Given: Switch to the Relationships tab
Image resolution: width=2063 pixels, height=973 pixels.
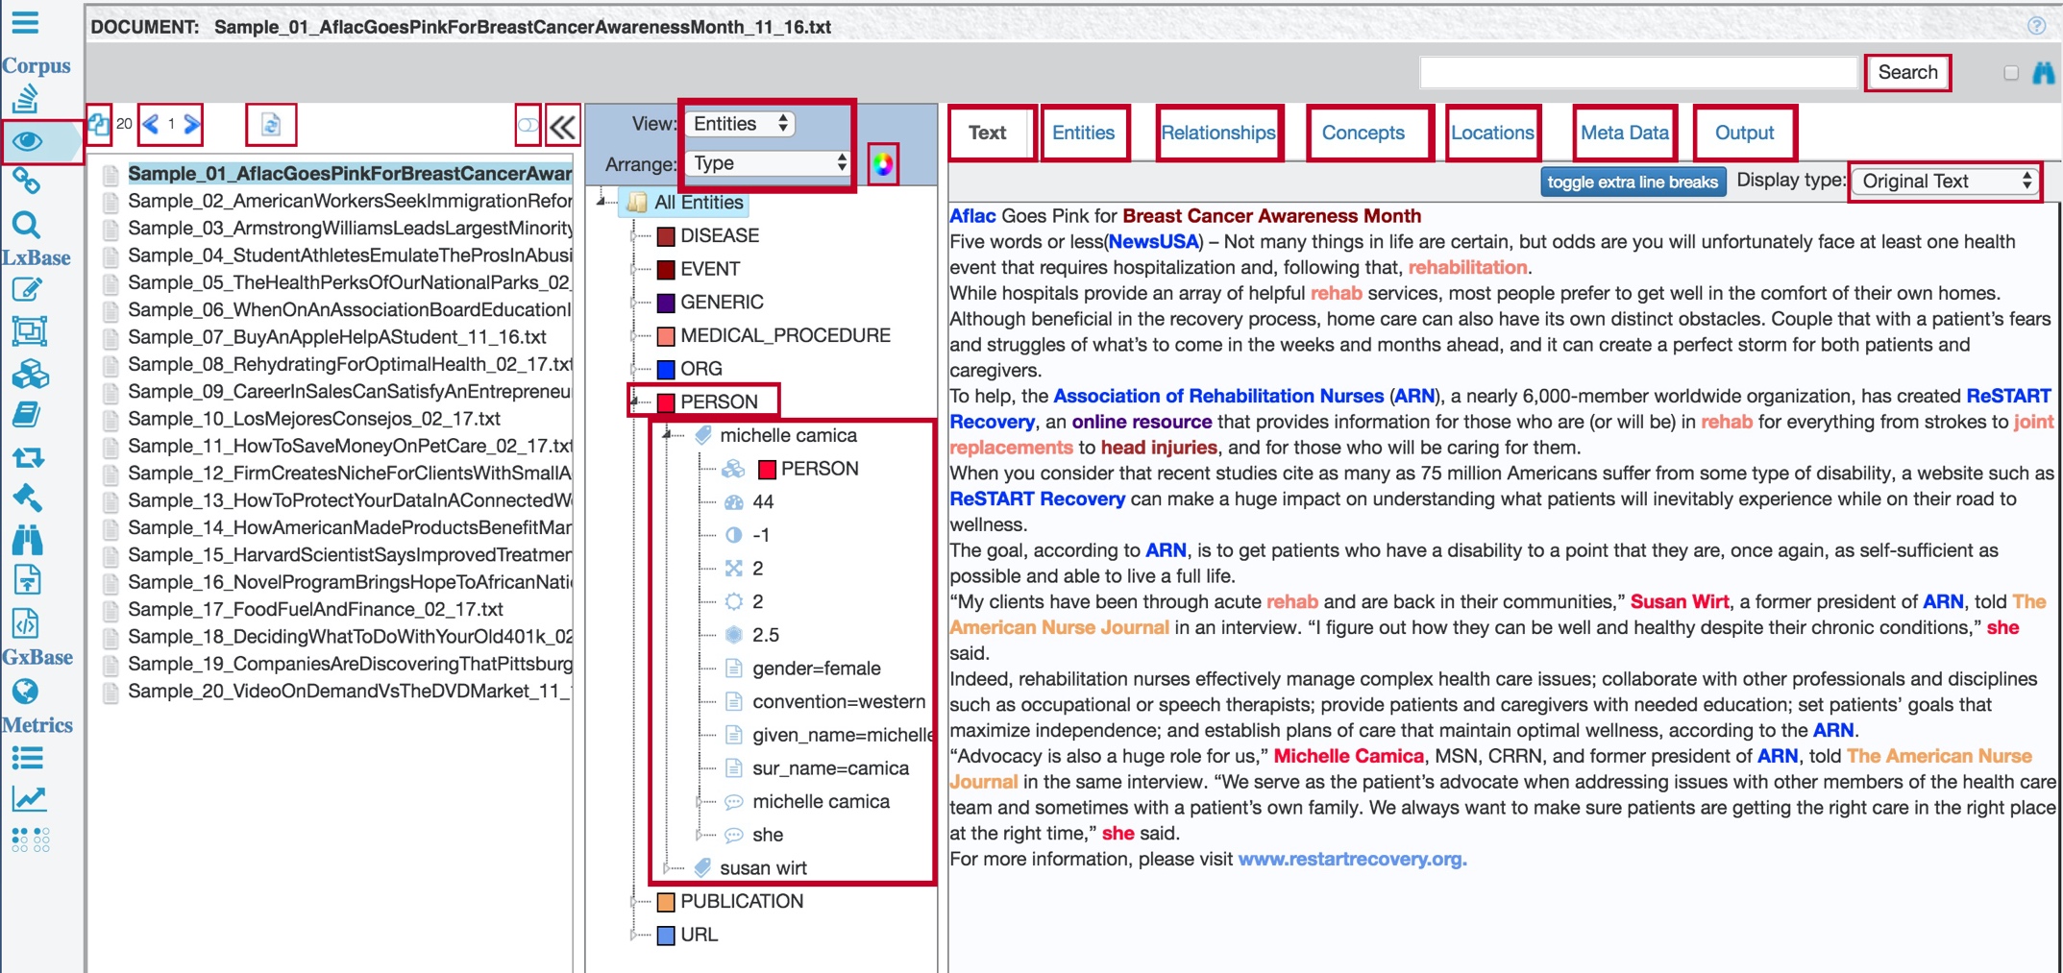Looking at the screenshot, I should [x=1217, y=133].
